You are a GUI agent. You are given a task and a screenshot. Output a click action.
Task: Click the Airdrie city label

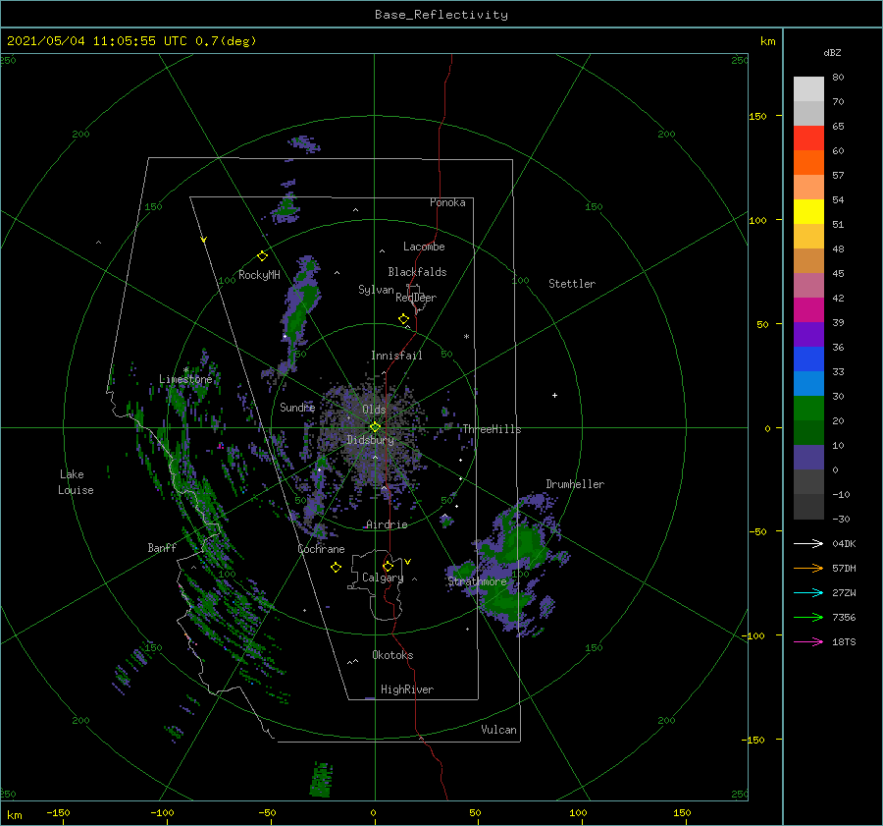tap(387, 524)
